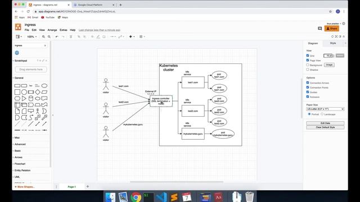Click the redo arrow in toolbar
Image resolution: width=360 pixels, height=202 pixels.
tap(63, 36)
